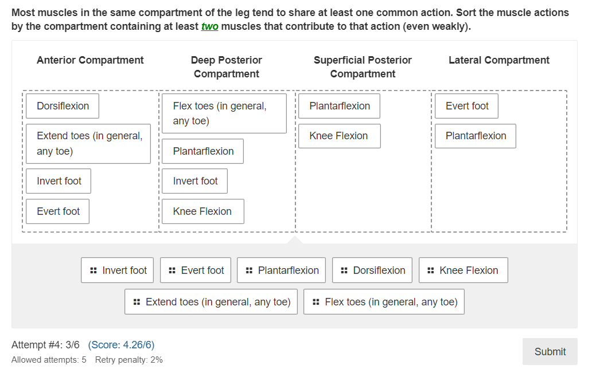Click Plantarflexion tile in Deep Posterior Compartment
The width and height of the screenshot is (592, 377).
(202, 151)
